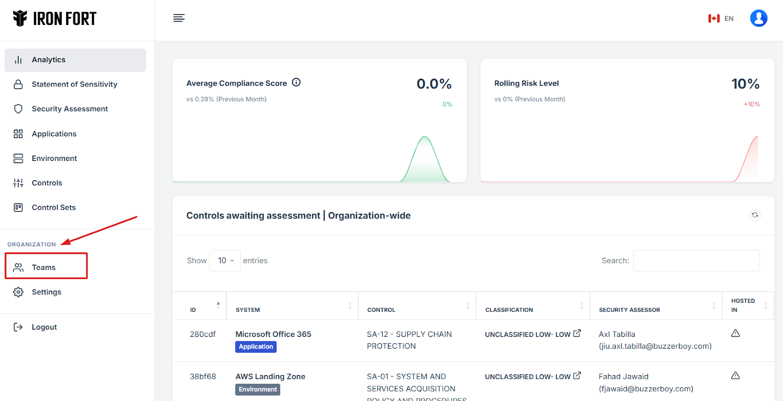The height and width of the screenshot is (401, 783).
Task: Refresh the Controls awaiting assessment table
Action: pyautogui.click(x=755, y=215)
